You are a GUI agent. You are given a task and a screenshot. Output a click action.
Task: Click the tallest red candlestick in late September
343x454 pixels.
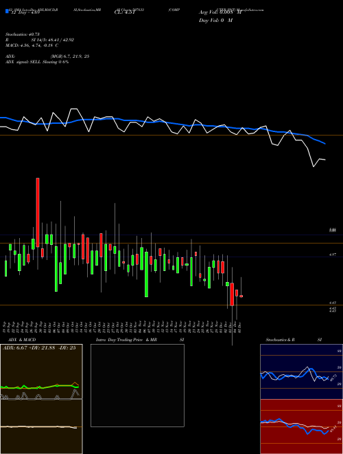[x=38, y=213]
